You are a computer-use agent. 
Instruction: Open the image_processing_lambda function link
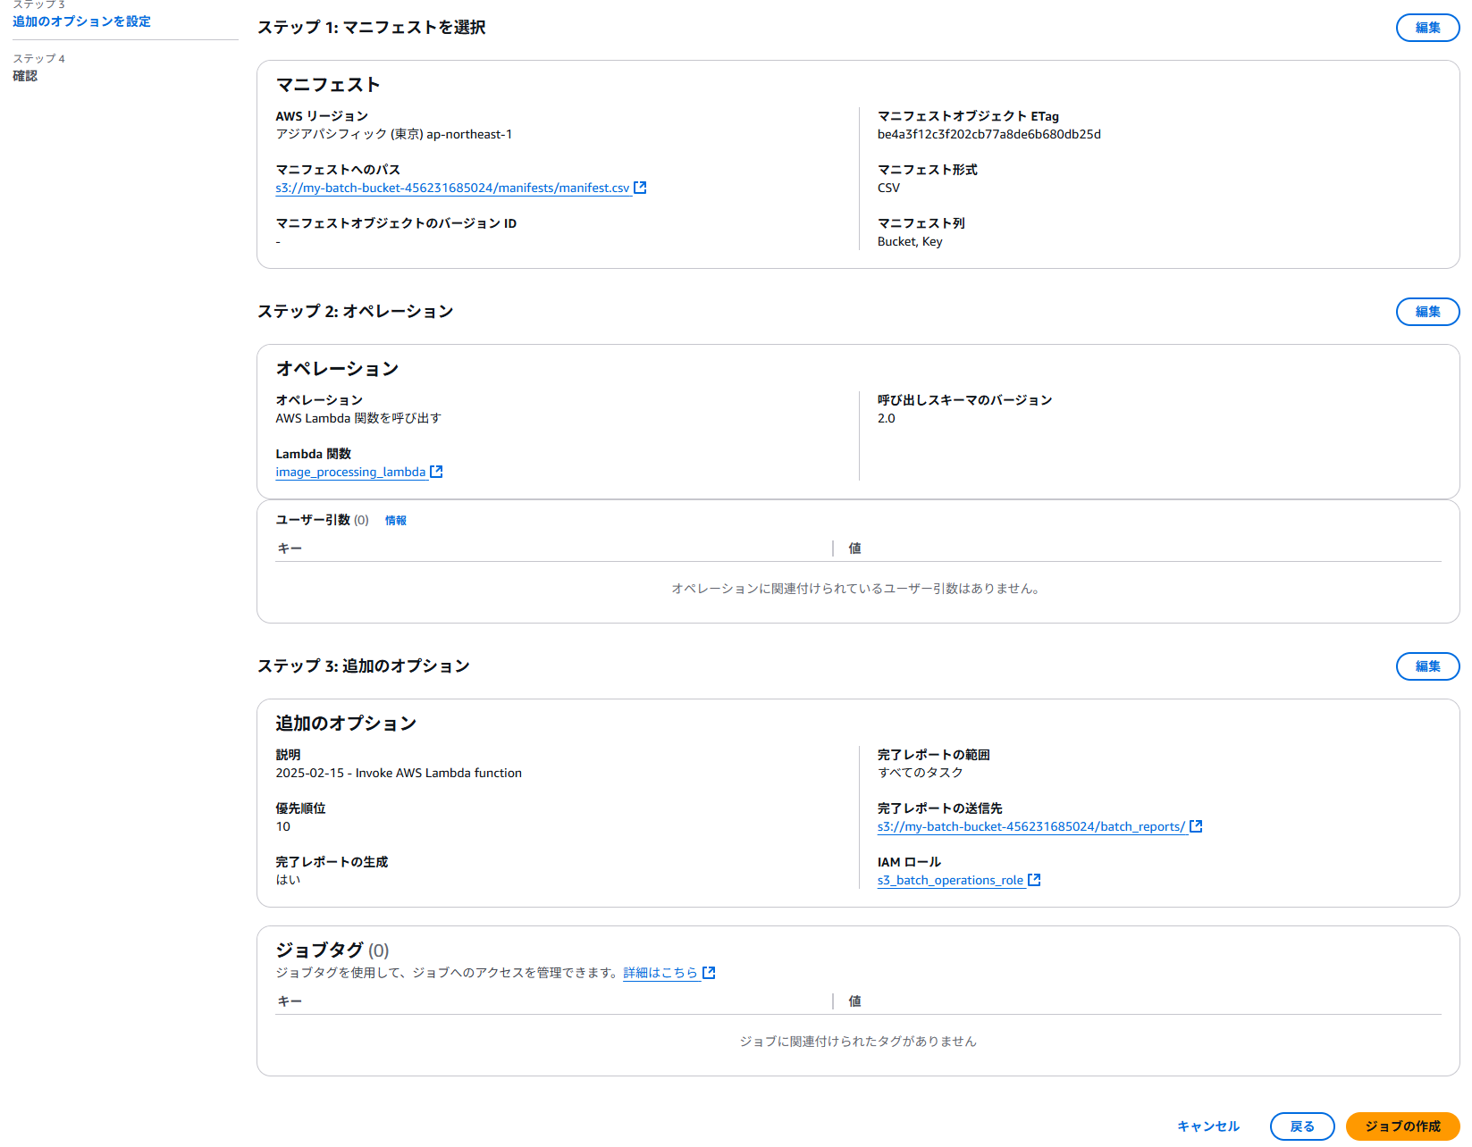(x=350, y=472)
